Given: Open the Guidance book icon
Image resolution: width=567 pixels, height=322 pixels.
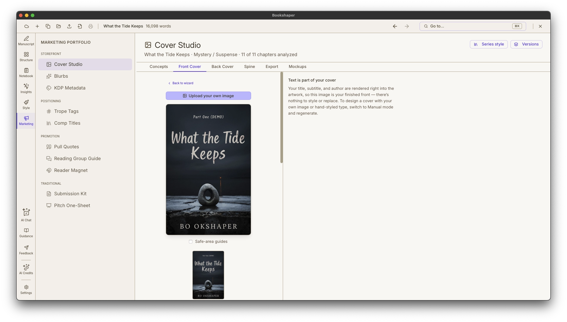Looking at the screenshot, I should 26,233.
